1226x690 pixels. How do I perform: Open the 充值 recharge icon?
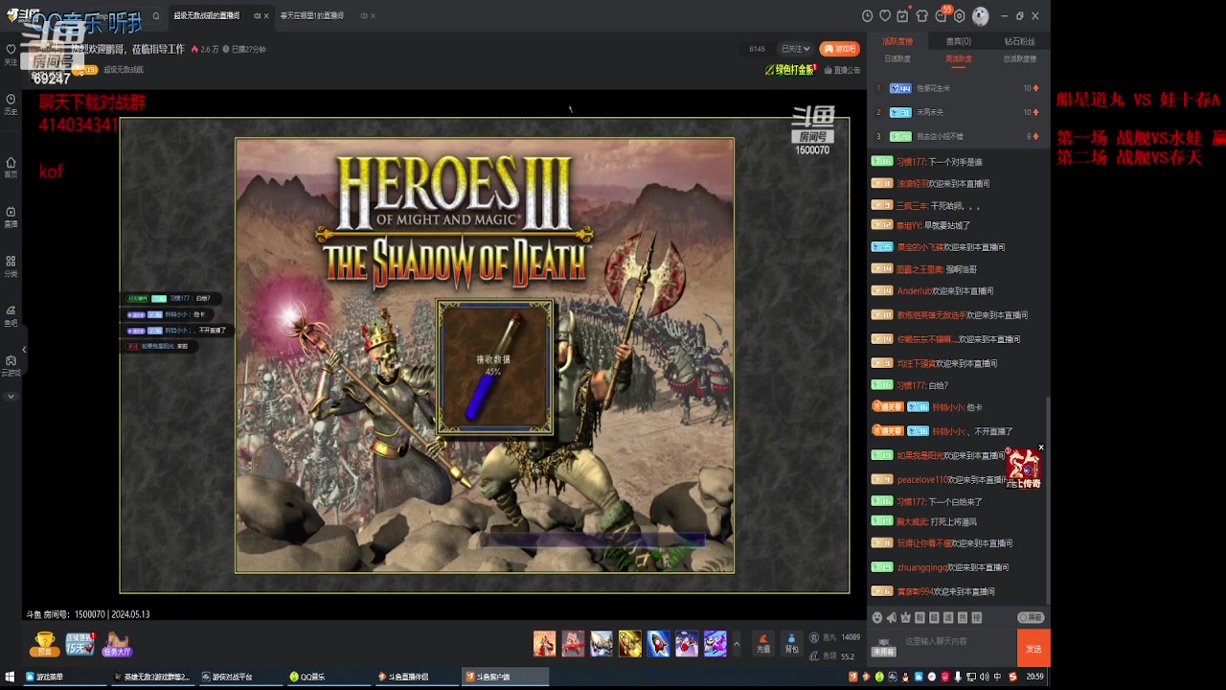(763, 643)
